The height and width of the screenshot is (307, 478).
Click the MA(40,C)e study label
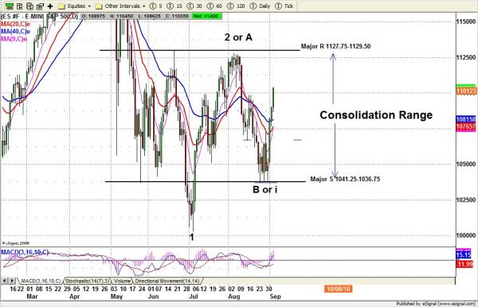click(x=15, y=32)
